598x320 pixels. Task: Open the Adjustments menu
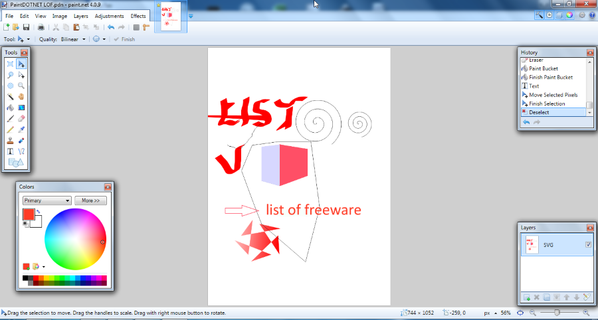coord(109,16)
